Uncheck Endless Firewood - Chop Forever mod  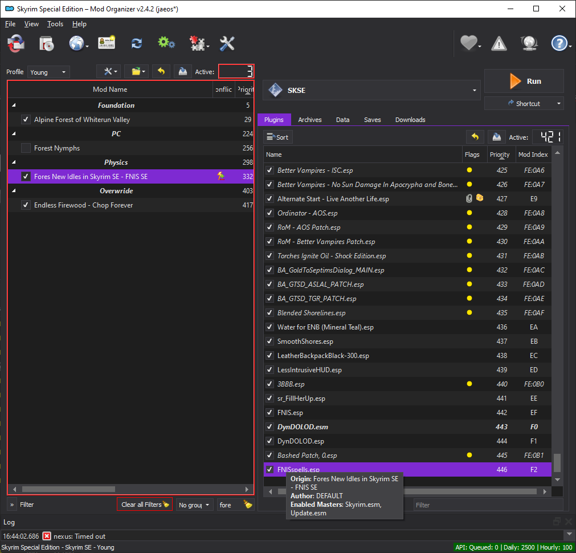[26, 205]
